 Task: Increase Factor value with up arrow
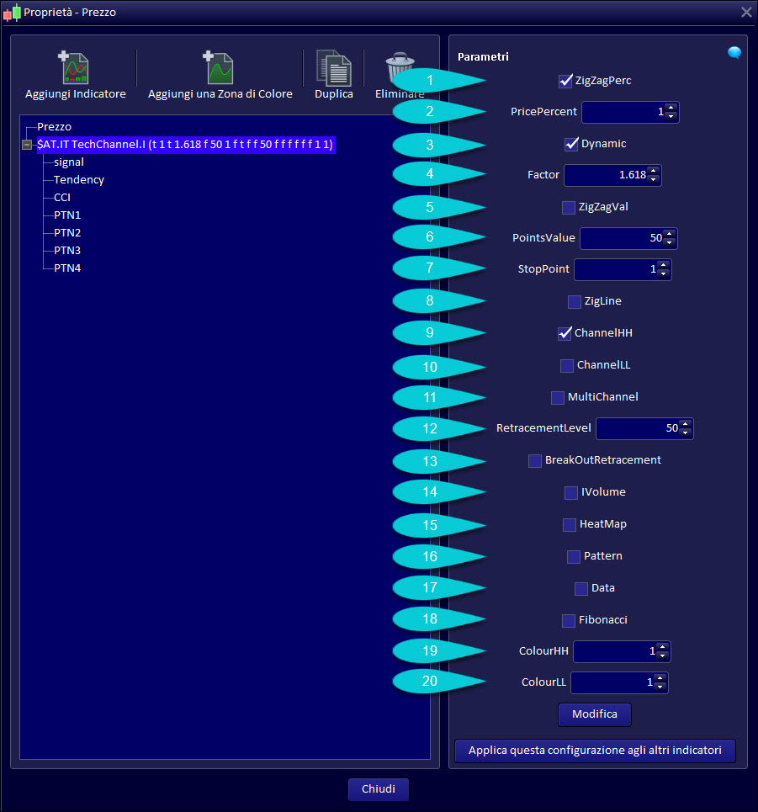[x=654, y=171]
